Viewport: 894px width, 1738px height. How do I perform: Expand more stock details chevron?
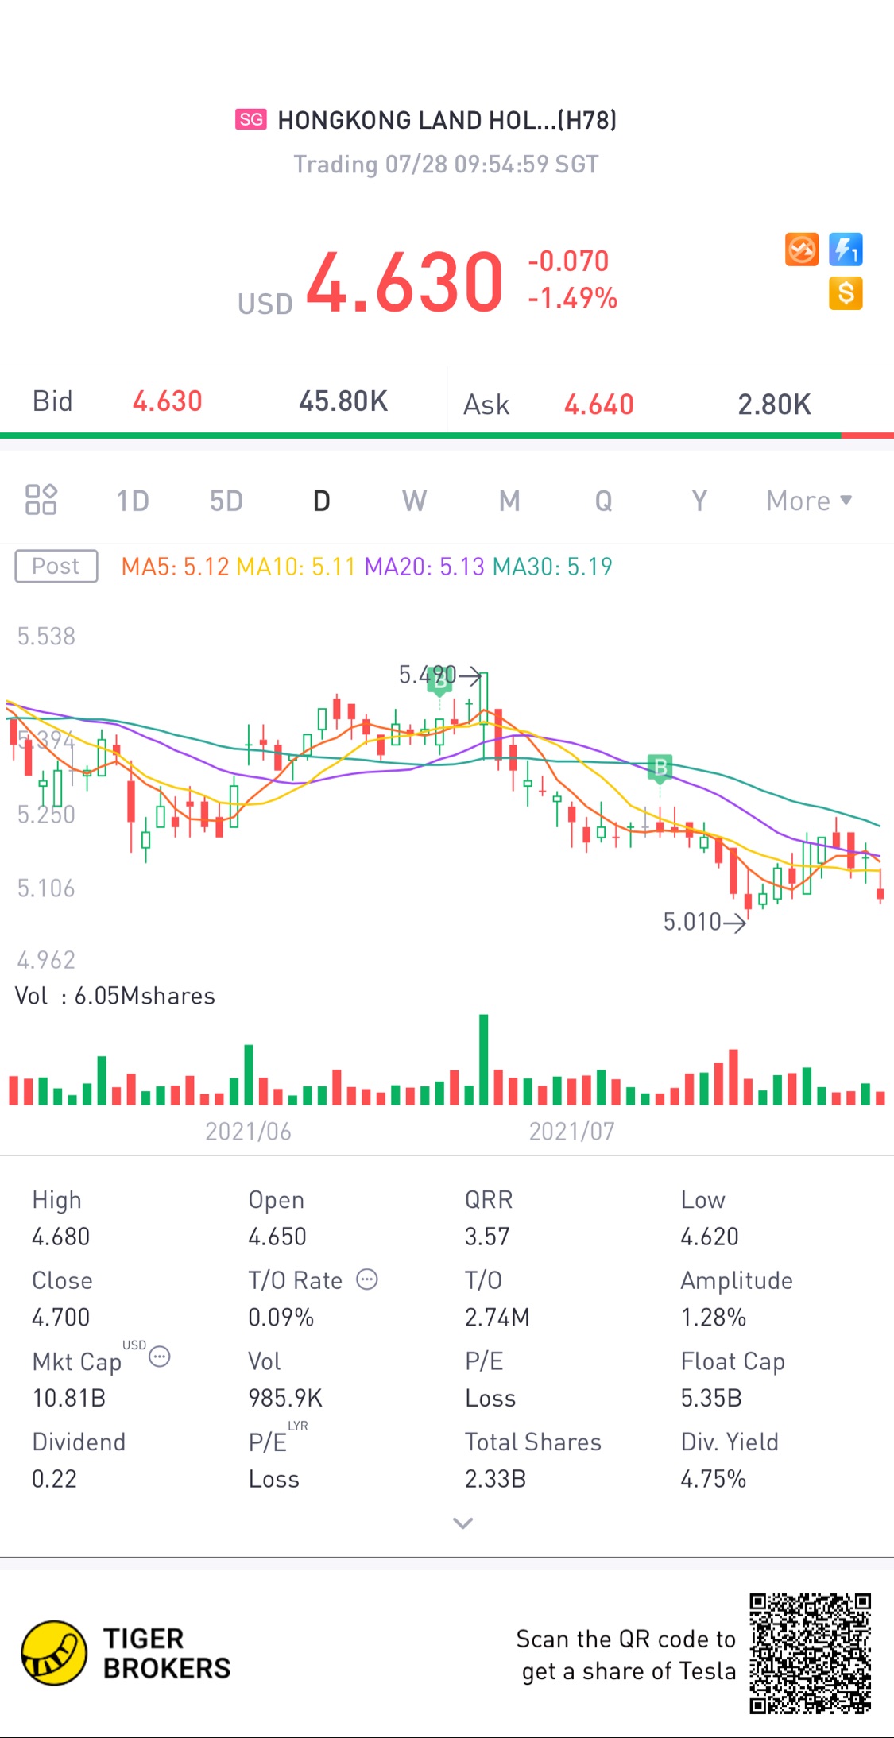point(462,1523)
